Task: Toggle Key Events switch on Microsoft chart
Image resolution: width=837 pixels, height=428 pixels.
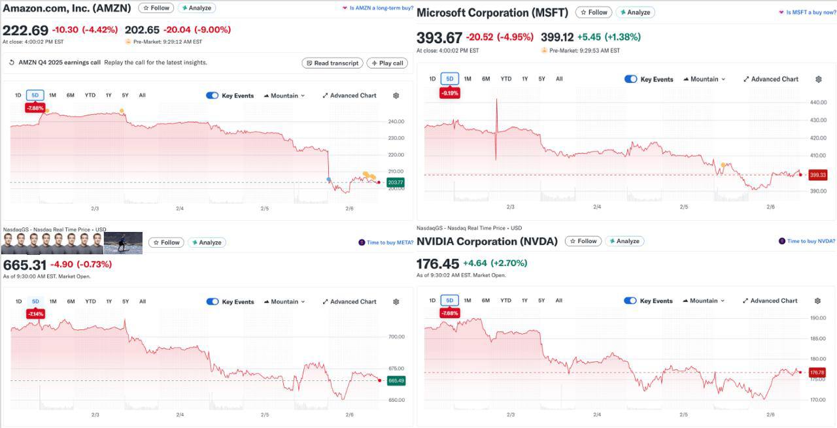Action: (630, 79)
